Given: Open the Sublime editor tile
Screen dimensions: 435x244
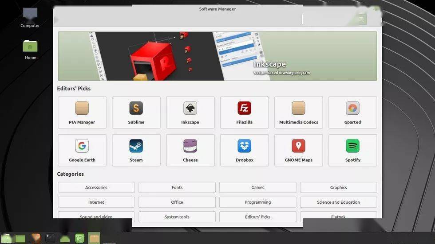Looking at the screenshot, I should (136, 112).
